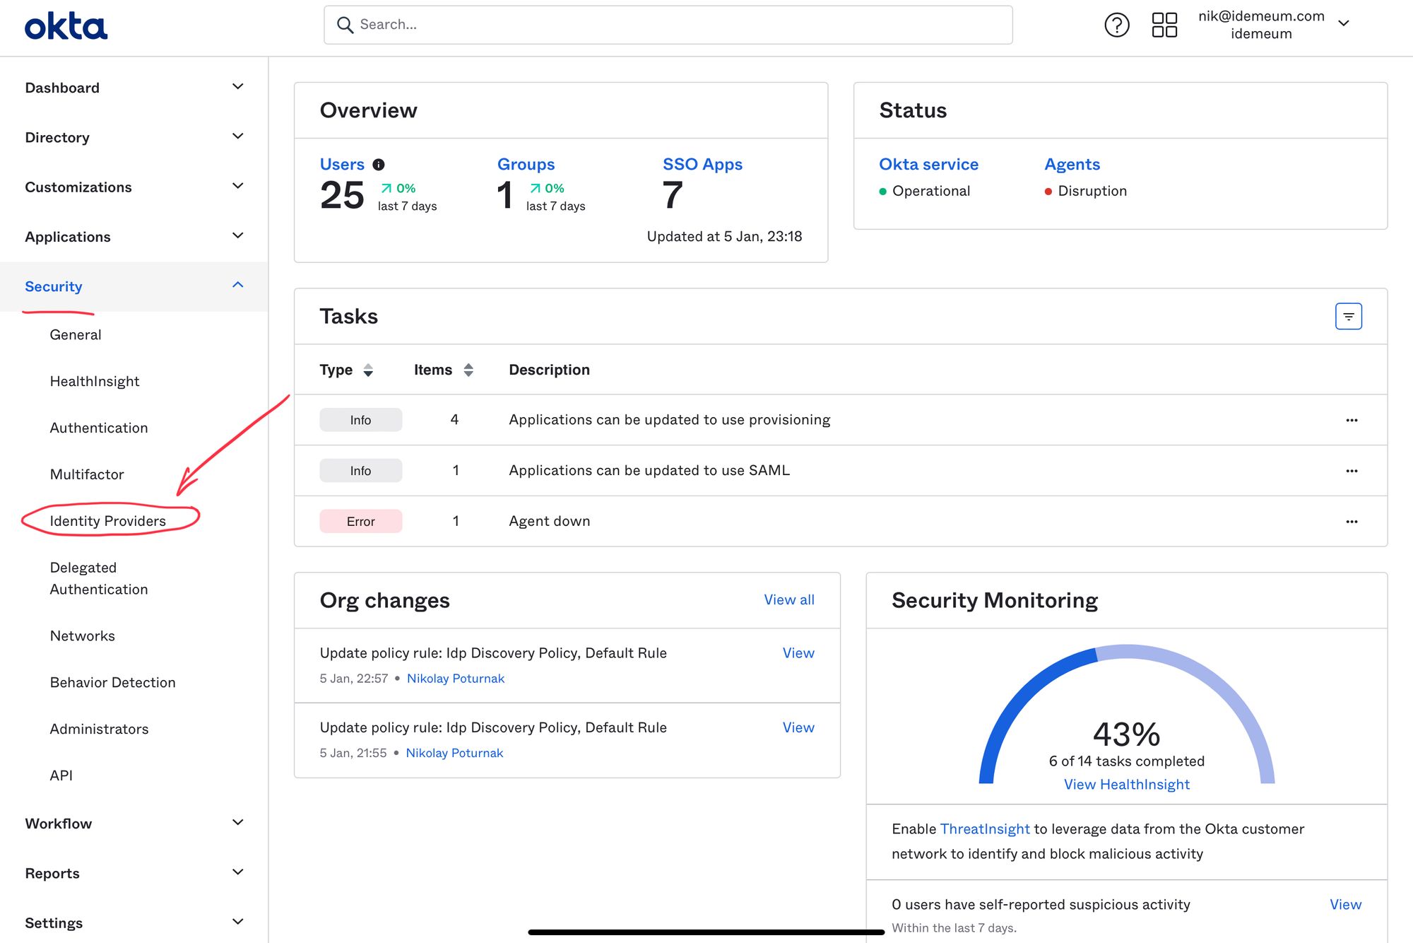View the 22:57 policy rule change

(798, 653)
